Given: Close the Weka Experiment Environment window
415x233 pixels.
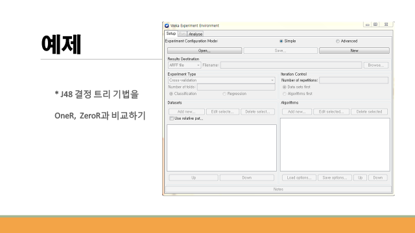Looking at the screenshot, I should click(x=386, y=25).
